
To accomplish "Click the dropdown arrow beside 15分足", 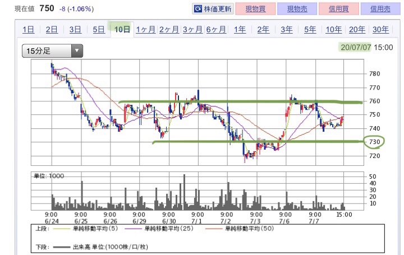I will [77, 50].
